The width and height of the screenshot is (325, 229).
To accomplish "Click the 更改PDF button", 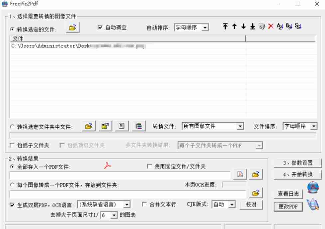I will [x=288, y=207].
